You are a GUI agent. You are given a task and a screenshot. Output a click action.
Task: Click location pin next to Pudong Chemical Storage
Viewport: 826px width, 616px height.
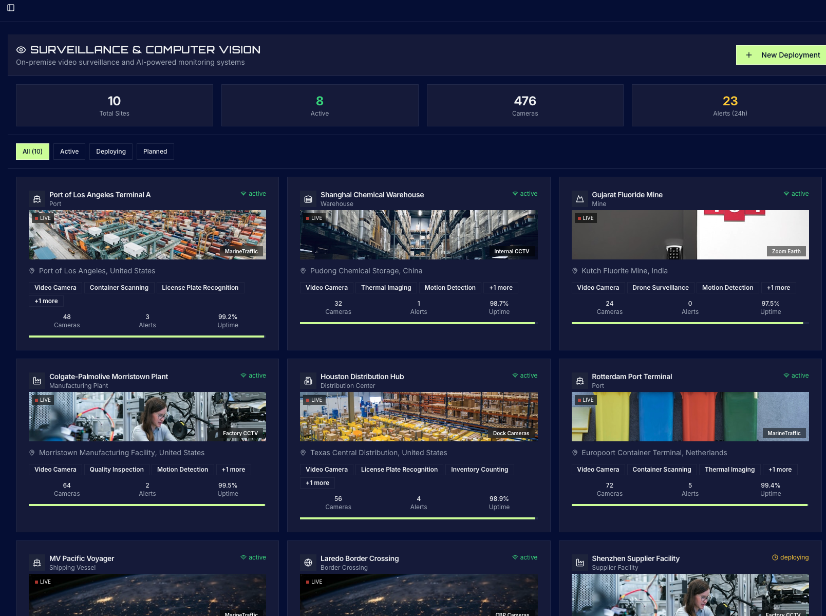pos(303,271)
